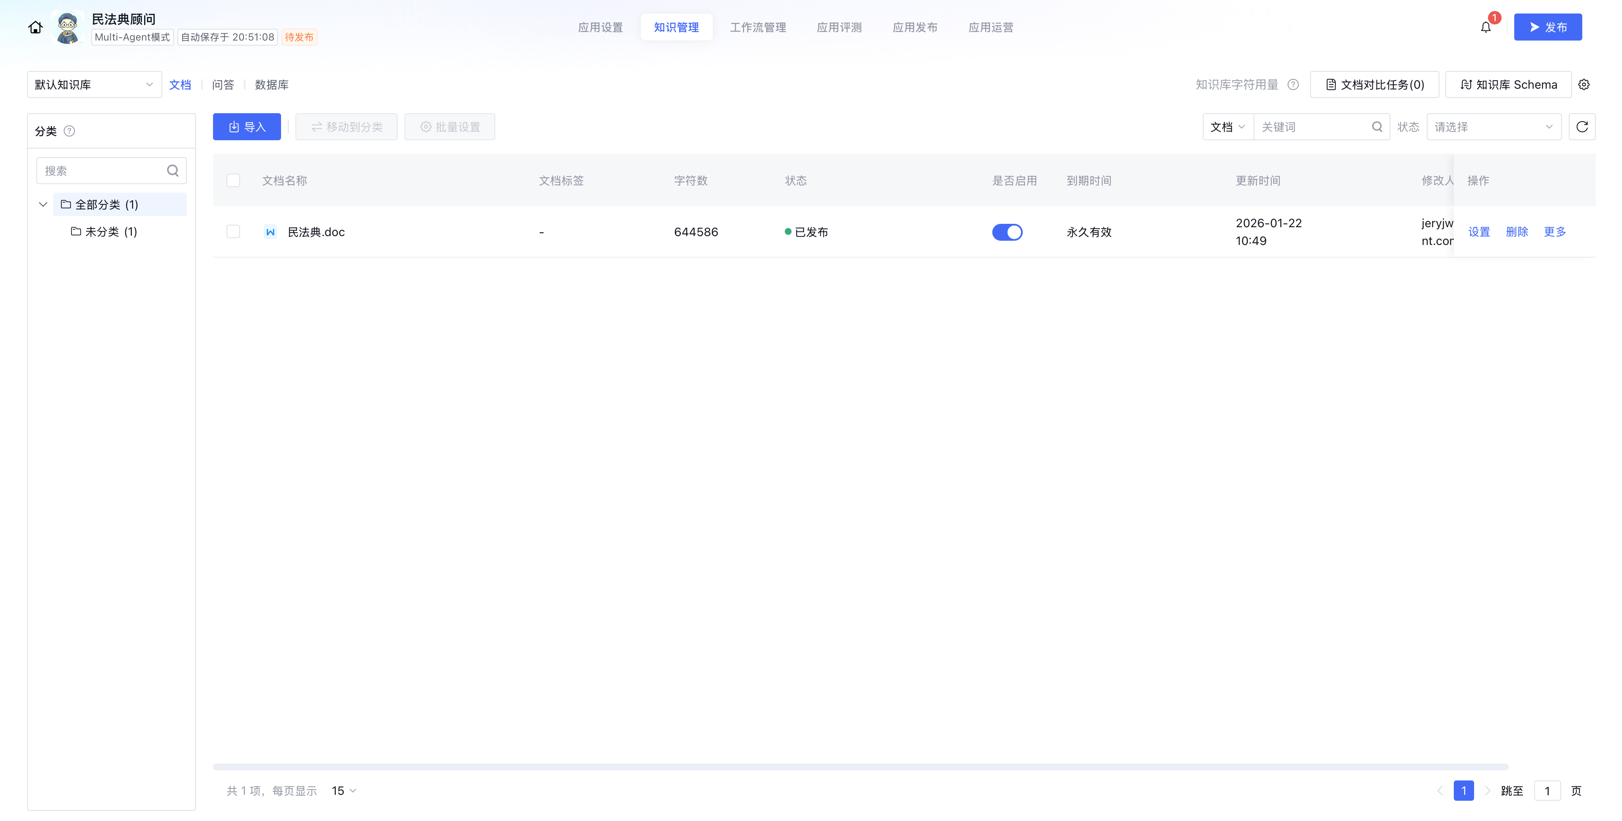Open the 状态 请选择 dropdown
Screen dimensions: 1622x821
click(x=1493, y=127)
